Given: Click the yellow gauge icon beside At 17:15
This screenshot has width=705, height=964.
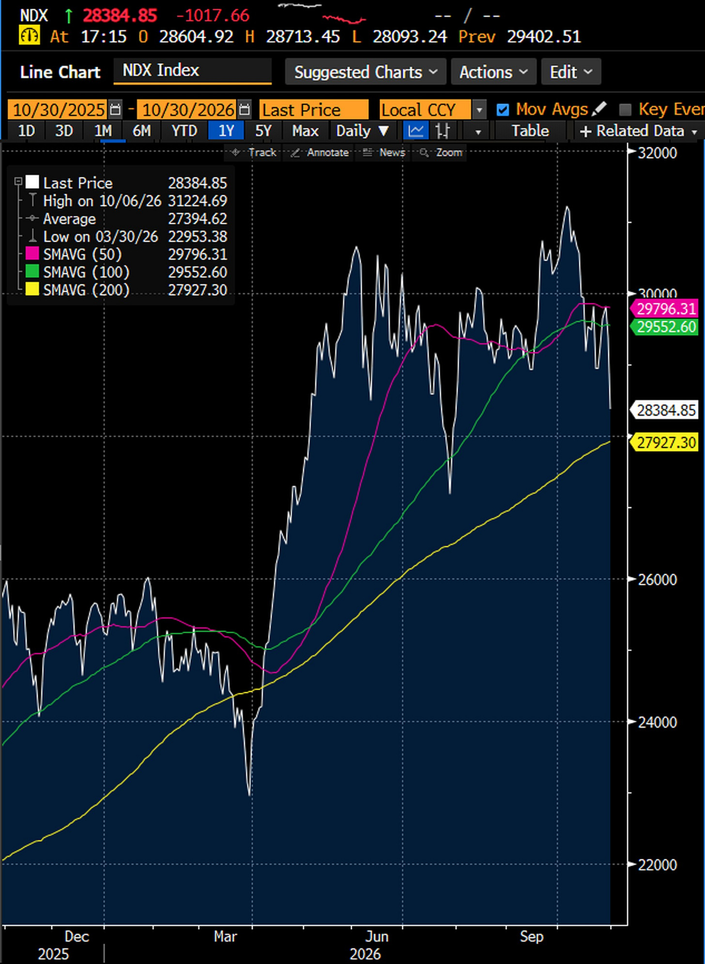Looking at the screenshot, I should [29, 36].
